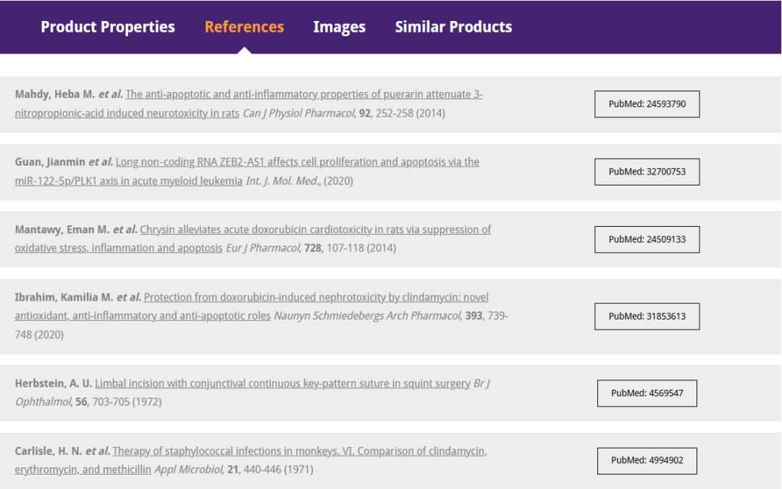Open the Product Properties tab
The width and height of the screenshot is (782, 489).
tap(108, 28)
